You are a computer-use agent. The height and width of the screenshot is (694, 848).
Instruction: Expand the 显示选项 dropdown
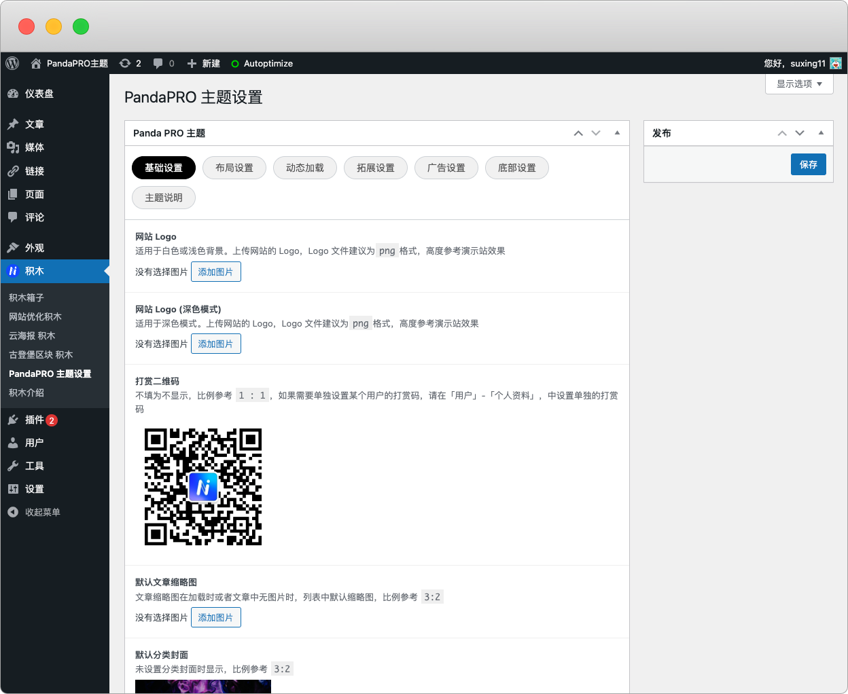(x=799, y=84)
